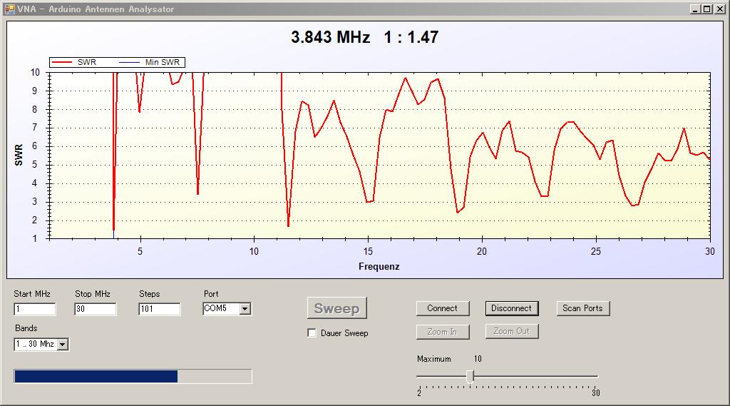Click the 3.843 MHz 1 : 1.47 heading
The height and width of the screenshot is (406, 730).
click(364, 37)
